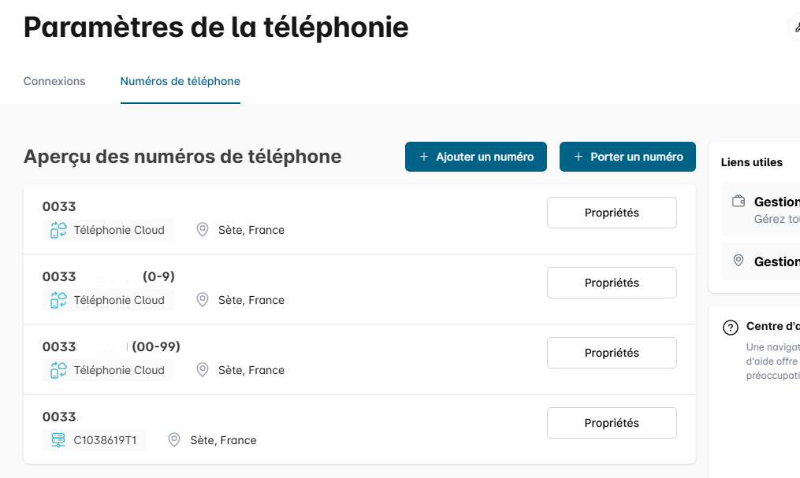Click the wallet icon under Liens utiles
The height and width of the screenshot is (478, 800).
coord(739,201)
